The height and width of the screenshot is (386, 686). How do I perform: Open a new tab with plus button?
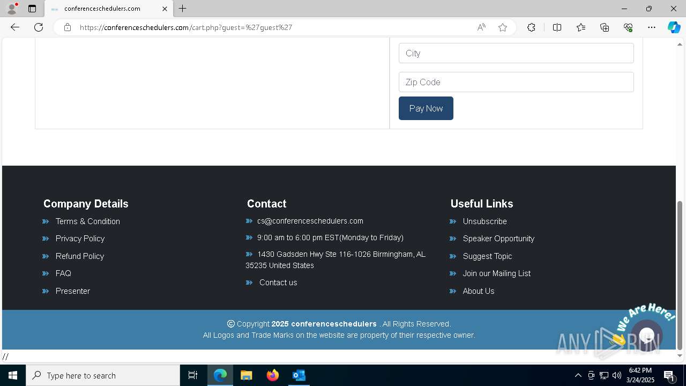coord(183,9)
